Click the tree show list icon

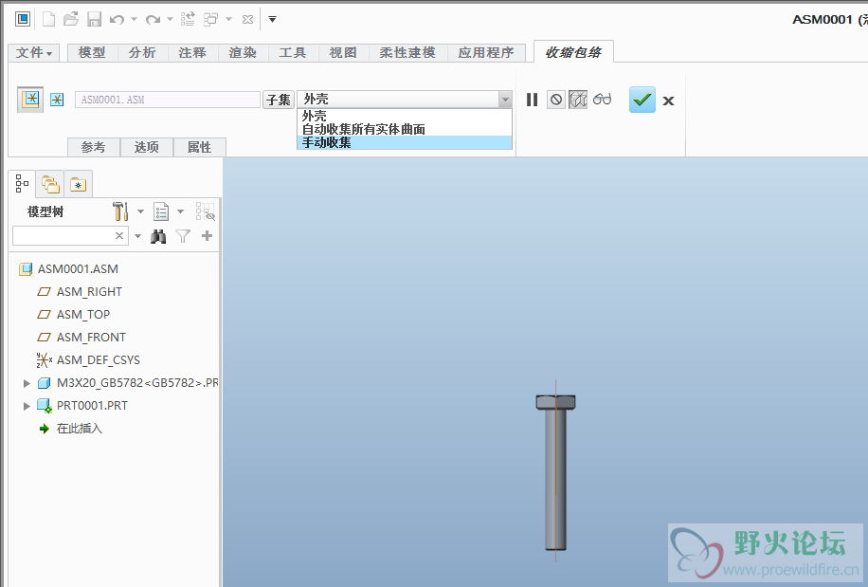tap(161, 211)
